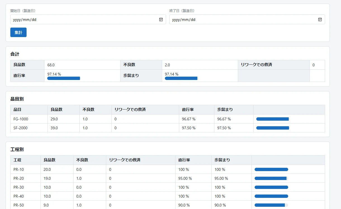341x209 pixels.
Task: Select the 品目別 section heading
Action: click(17, 99)
